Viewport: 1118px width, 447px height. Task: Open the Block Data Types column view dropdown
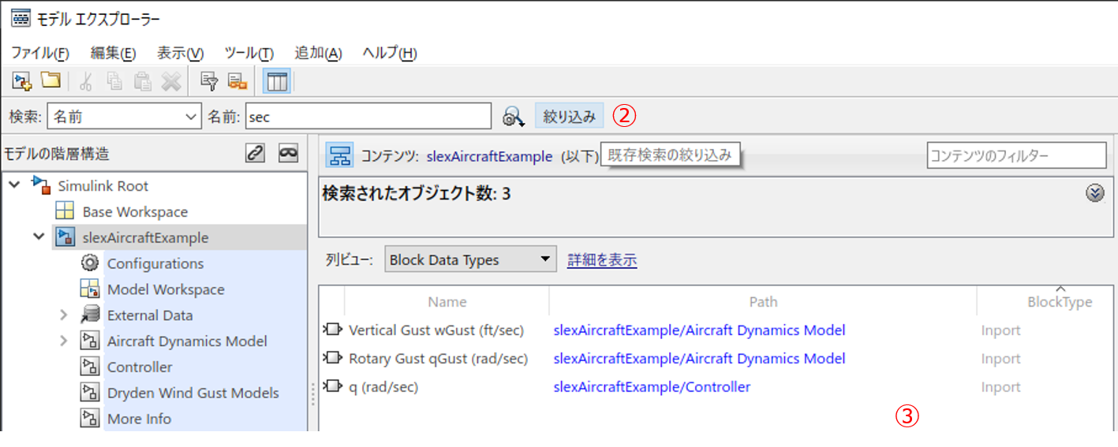(x=471, y=259)
